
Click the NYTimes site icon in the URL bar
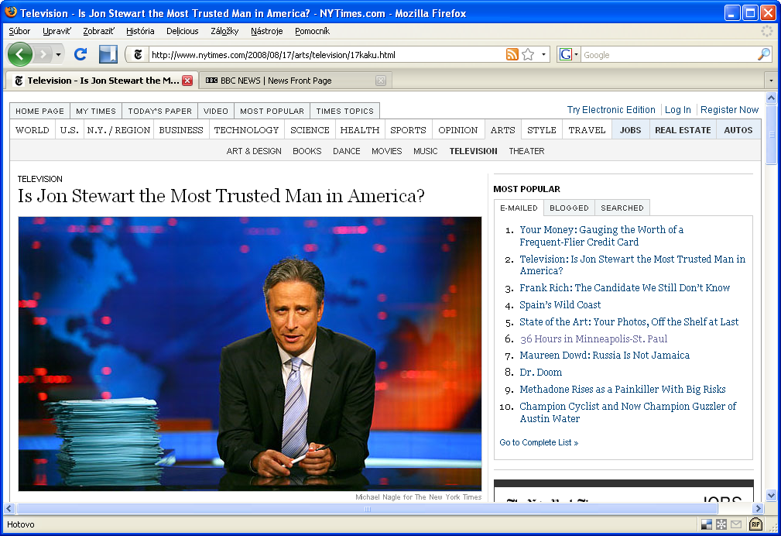pos(138,55)
